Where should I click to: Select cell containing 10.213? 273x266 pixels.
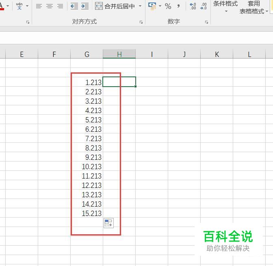tap(87, 166)
